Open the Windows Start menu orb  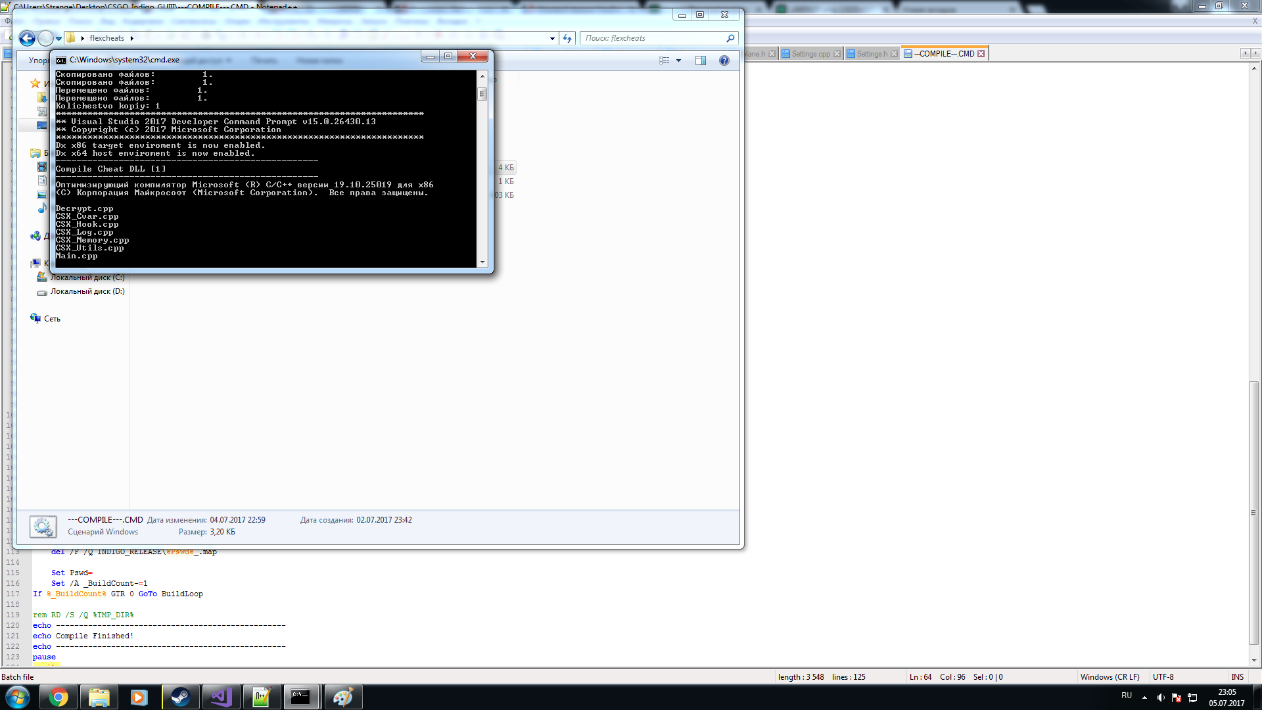pos(18,697)
